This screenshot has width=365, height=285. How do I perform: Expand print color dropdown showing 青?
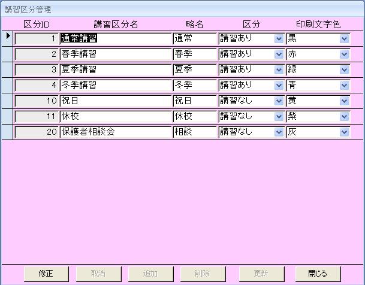[344, 85]
